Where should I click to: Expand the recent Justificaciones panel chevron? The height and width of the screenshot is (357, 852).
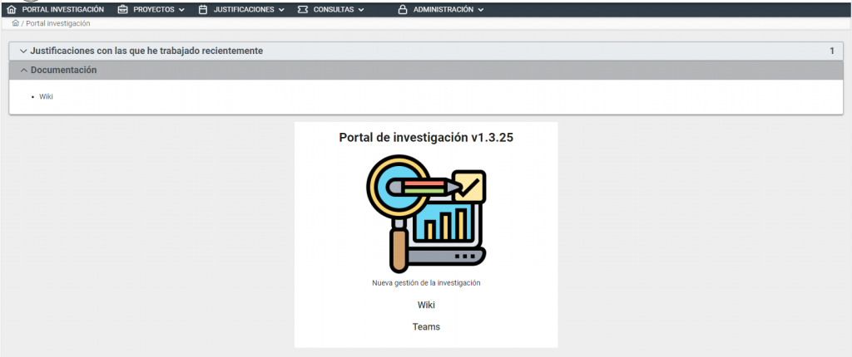coord(23,51)
